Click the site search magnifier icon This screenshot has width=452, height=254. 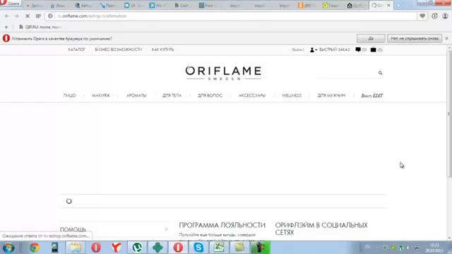[x=380, y=73]
